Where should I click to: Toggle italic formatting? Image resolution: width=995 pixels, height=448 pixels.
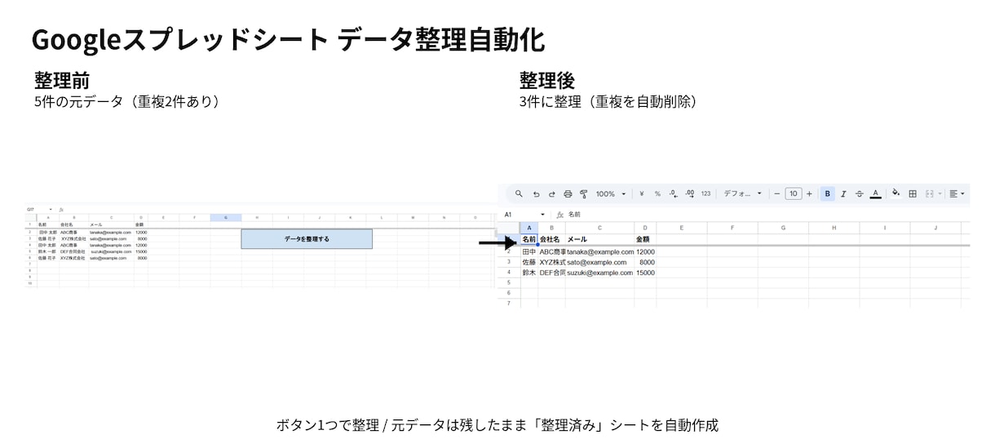(x=843, y=194)
